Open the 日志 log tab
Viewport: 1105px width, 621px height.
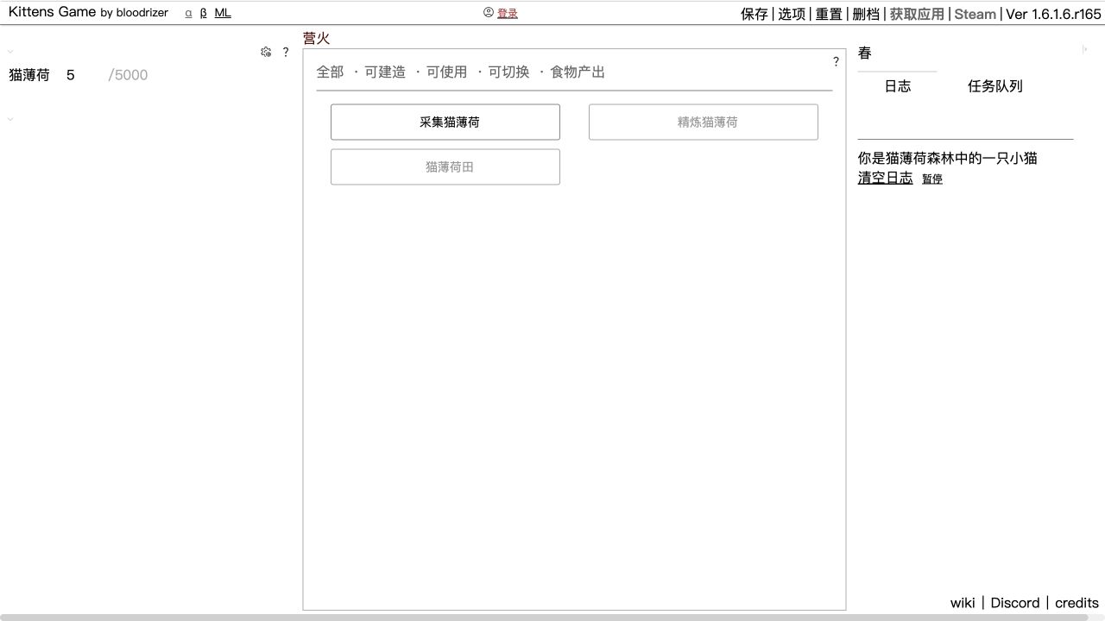coord(898,85)
